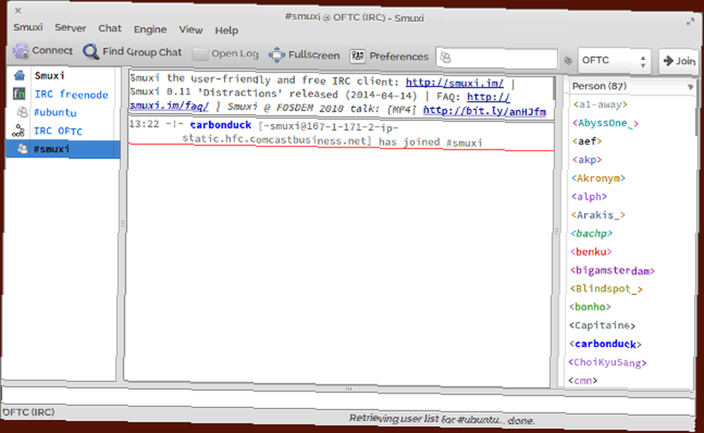Click the OFTC network icon in sidebar
This screenshot has width=704, height=433.
(18, 131)
